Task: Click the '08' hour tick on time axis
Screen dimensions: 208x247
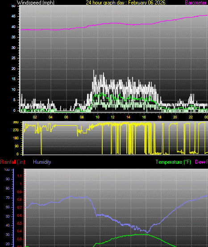Action: (82, 117)
